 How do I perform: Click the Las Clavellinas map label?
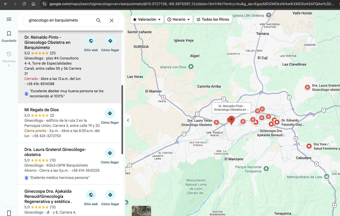point(294,64)
